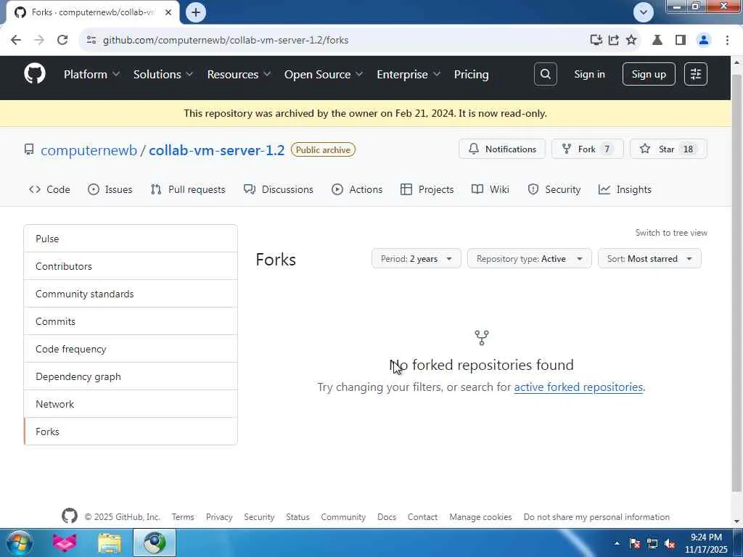The height and width of the screenshot is (557, 743).
Task: Open a new browser tab with plus
Action: 196,12
